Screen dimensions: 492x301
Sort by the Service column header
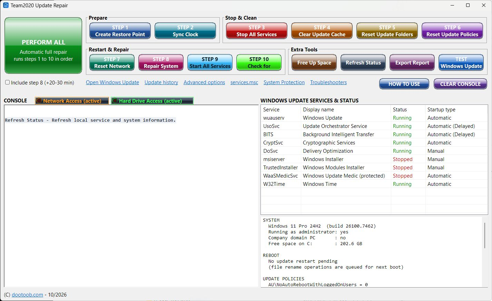281,110
